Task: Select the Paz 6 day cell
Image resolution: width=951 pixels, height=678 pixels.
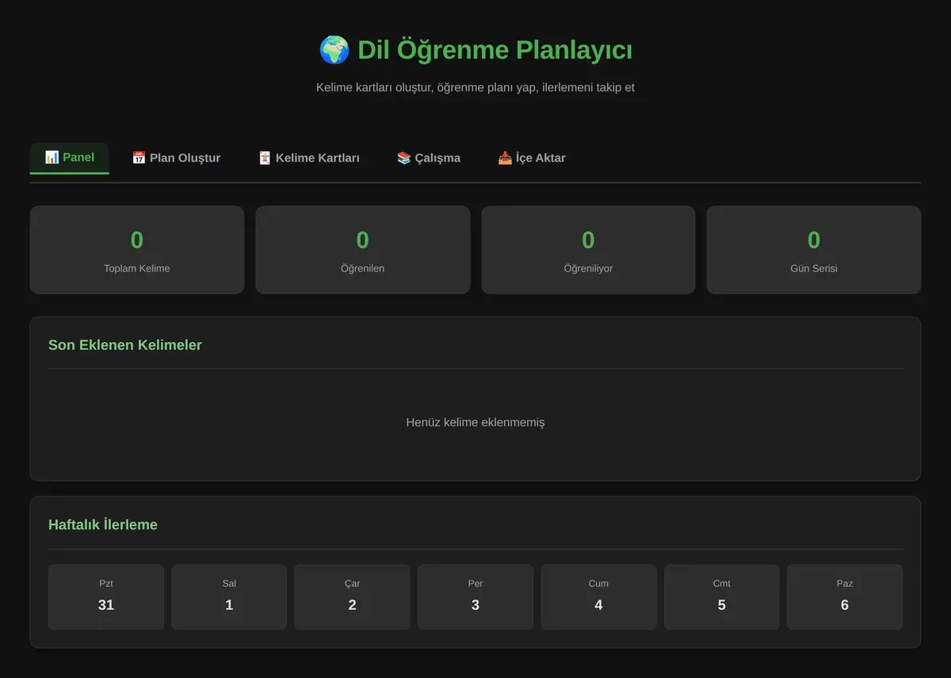Action: pyautogui.click(x=845, y=597)
